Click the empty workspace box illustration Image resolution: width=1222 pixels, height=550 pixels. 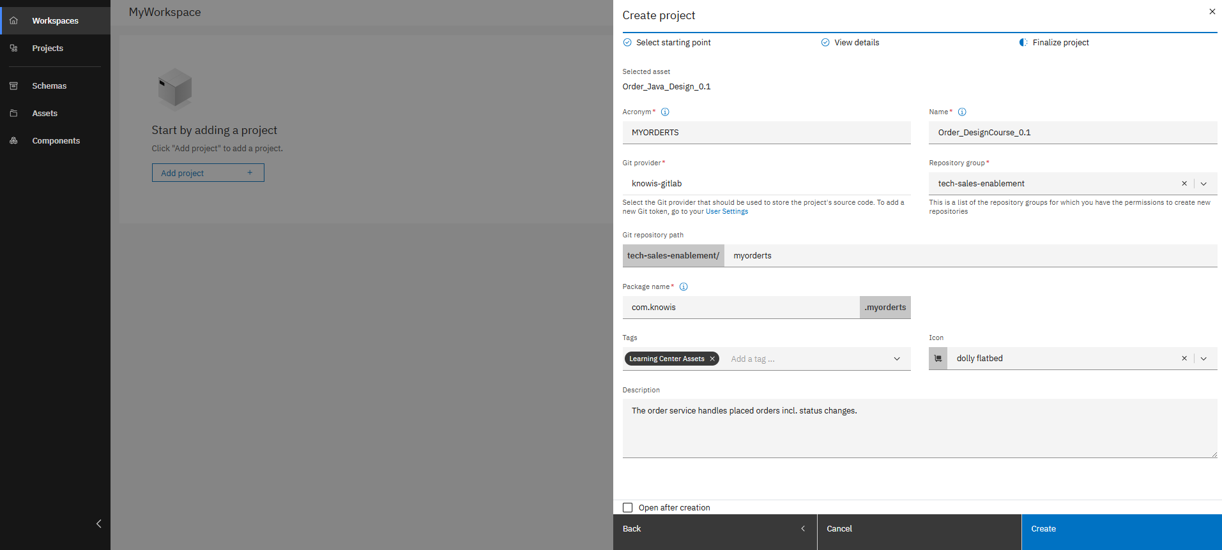pyautogui.click(x=175, y=90)
